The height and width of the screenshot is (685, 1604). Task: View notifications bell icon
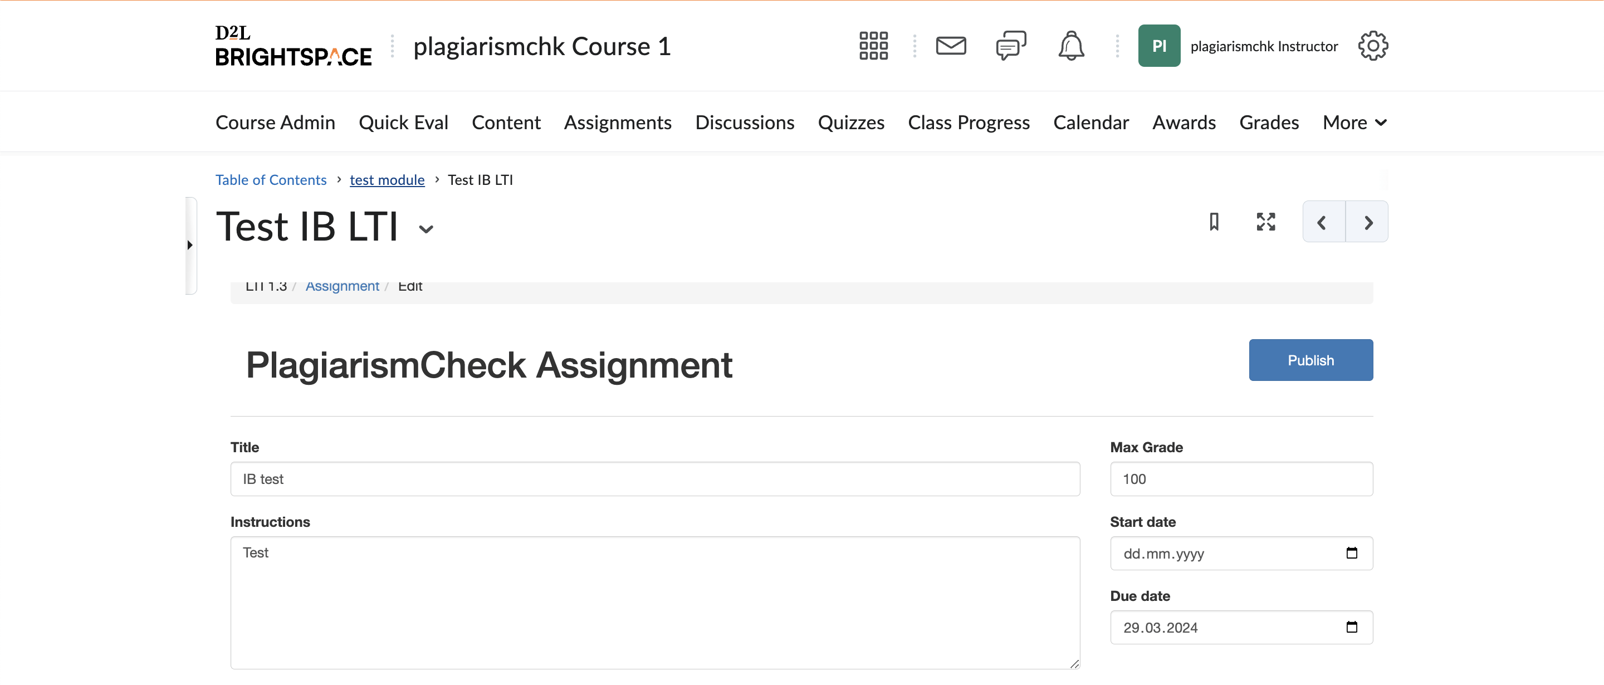tap(1072, 45)
